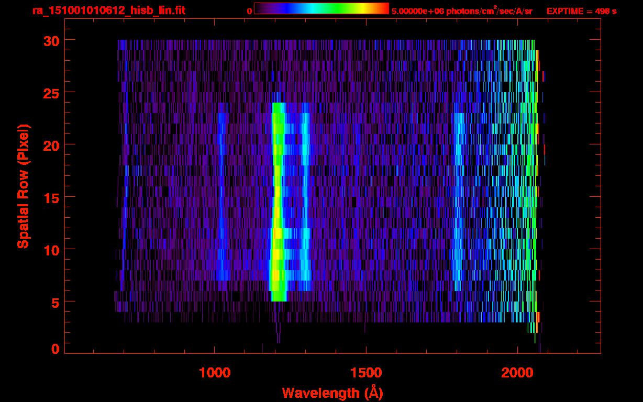Click the 1000 wavelength tick label
Screen dimensions: 643x402
tap(215, 373)
